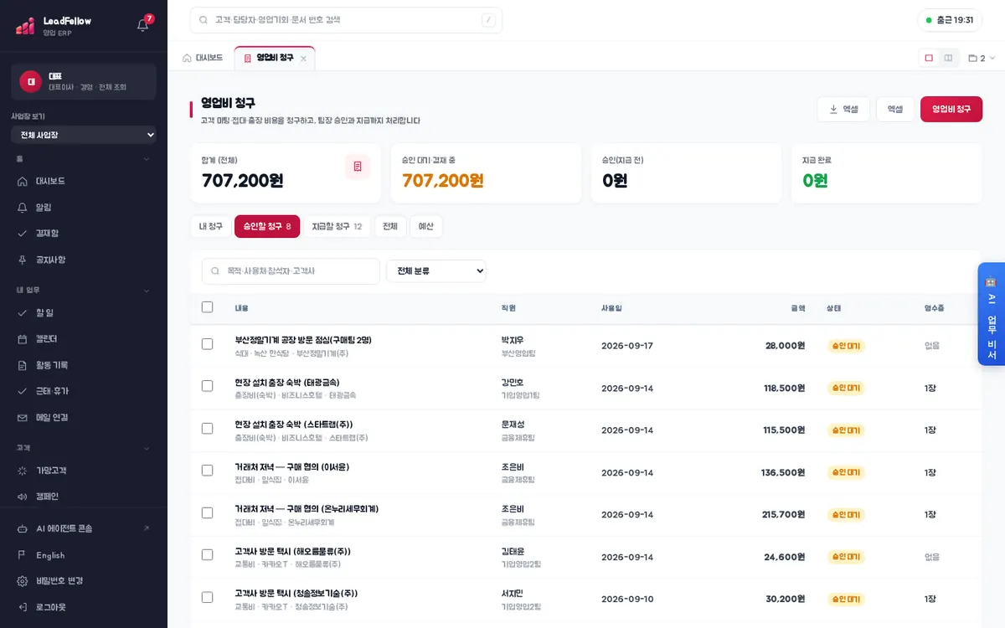The height and width of the screenshot is (628, 1005).
Task: Select the 전체 filter tab
Action: [x=390, y=226]
